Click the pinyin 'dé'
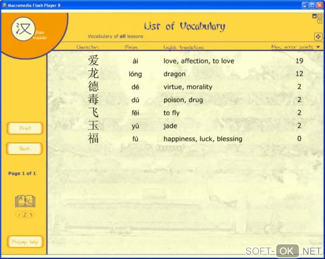The height and width of the screenshot is (259, 325). pyautogui.click(x=135, y=87)
